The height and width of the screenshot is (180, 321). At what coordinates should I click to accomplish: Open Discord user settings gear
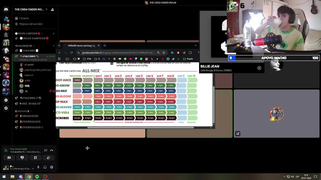pos(52,167)
